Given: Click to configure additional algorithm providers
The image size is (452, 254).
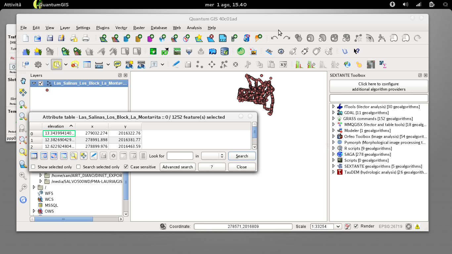Looking at the screenshot, I should pyautogui.click(x=379, y=86).
